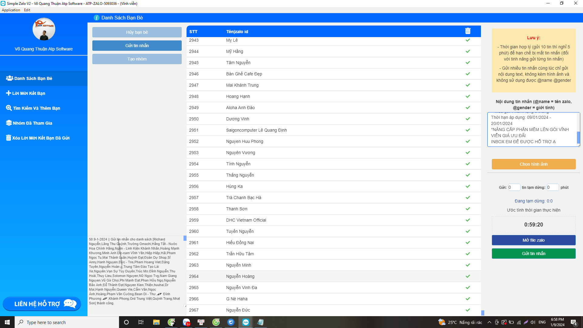Click the profile avatar picture
This screenshot has width=583, height=328.
[44, 29]
